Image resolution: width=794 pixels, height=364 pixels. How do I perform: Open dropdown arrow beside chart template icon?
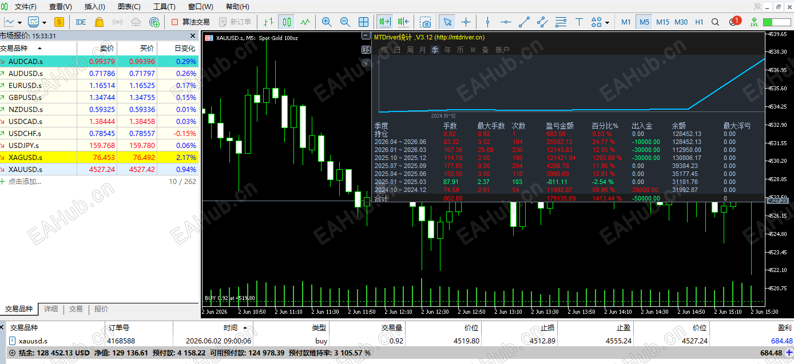(x=43, y=22)
